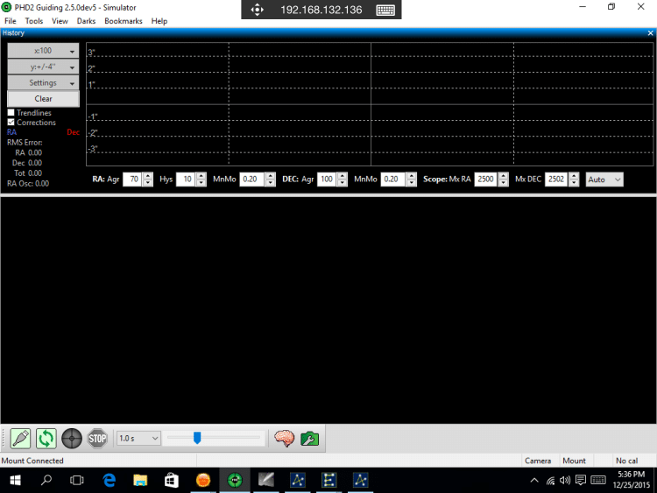Click the Mx DEC value field

pyautogui.click(x=556, y=180)
